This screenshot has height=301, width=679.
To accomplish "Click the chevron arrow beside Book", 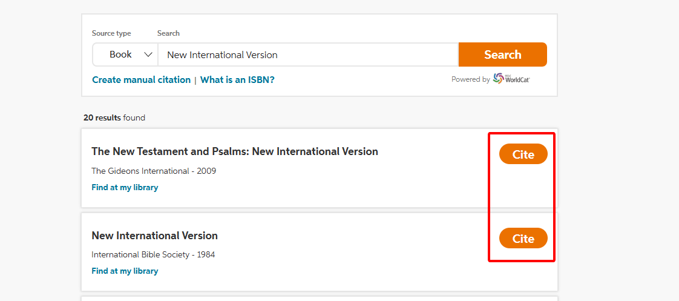I will 148,55.
